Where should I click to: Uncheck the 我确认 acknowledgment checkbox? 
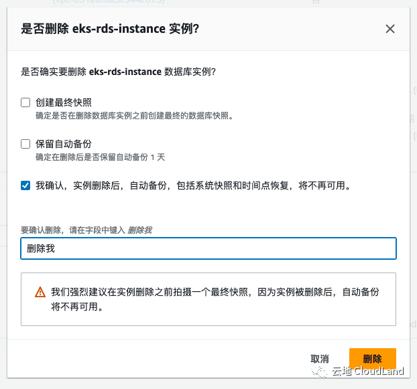coord(25,185)
